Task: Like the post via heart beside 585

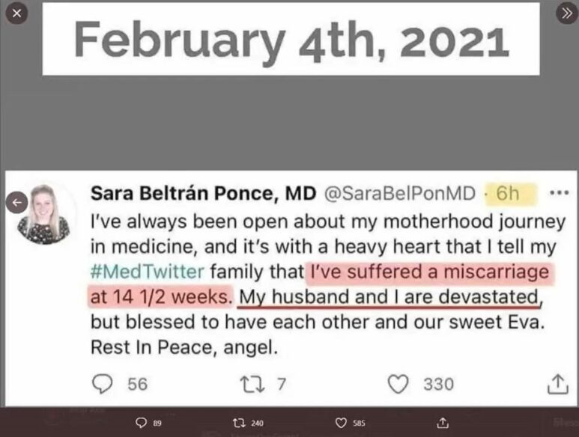Action: (x=340, y=423)
